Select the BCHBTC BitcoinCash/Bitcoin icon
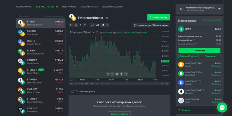Screen dimensions: 232x116 click(21, 52)
